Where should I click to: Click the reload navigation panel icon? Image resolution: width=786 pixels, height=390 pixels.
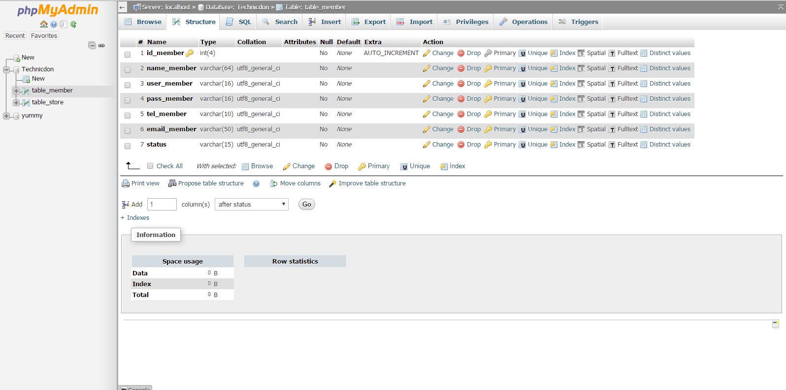(73, 24)
